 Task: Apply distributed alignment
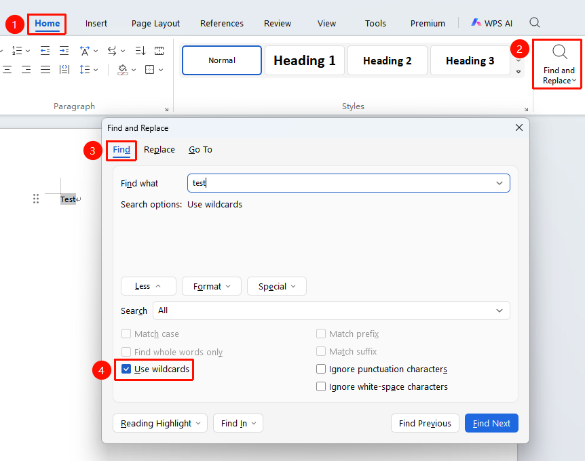[64, 70]
